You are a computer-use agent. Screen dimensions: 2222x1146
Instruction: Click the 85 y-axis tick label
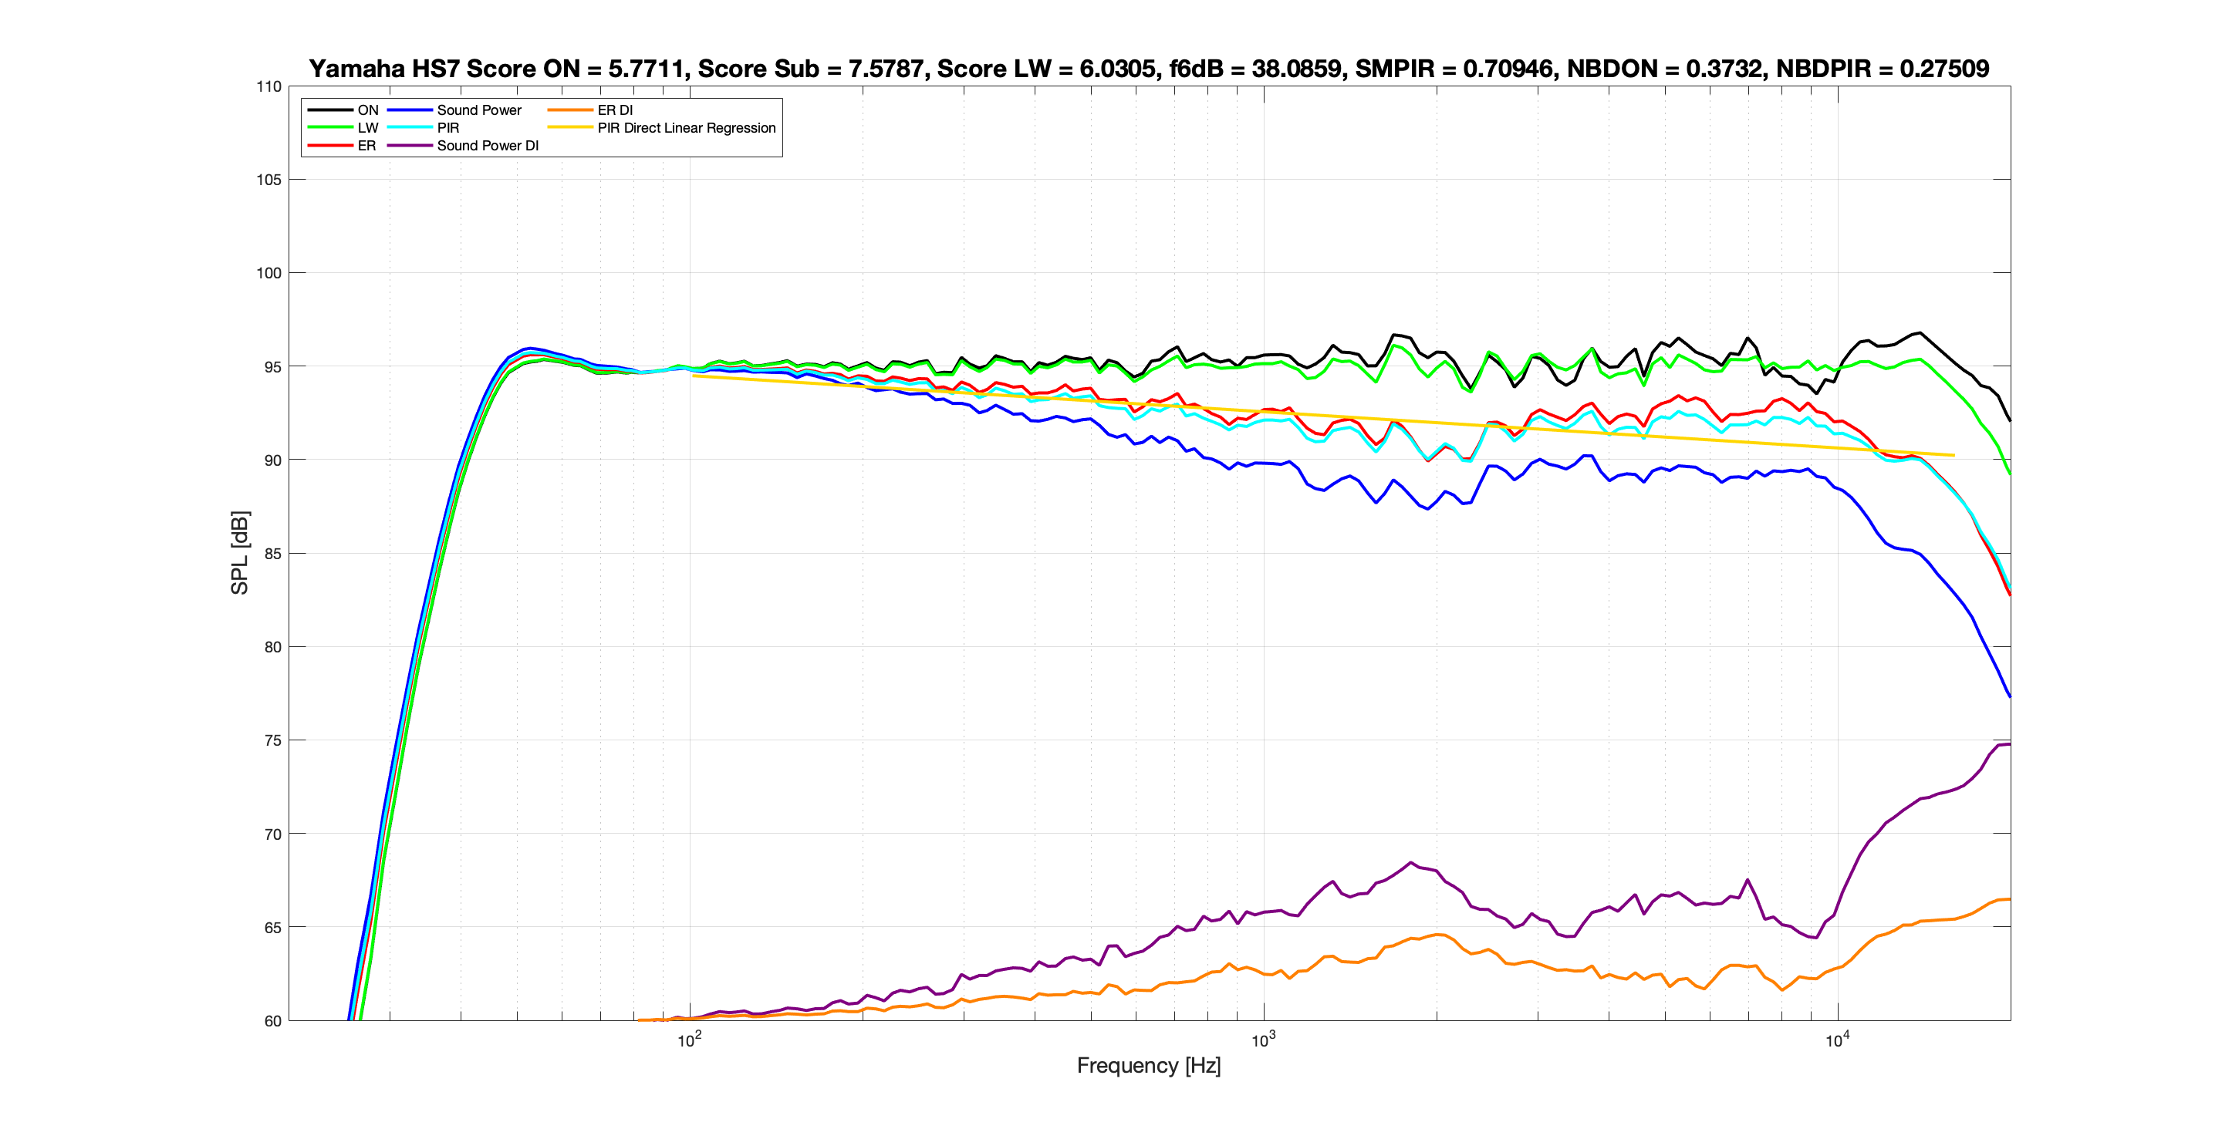click(272, 554)
